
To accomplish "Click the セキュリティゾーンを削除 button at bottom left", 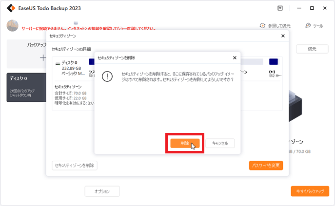I will (x=75, y=165).
